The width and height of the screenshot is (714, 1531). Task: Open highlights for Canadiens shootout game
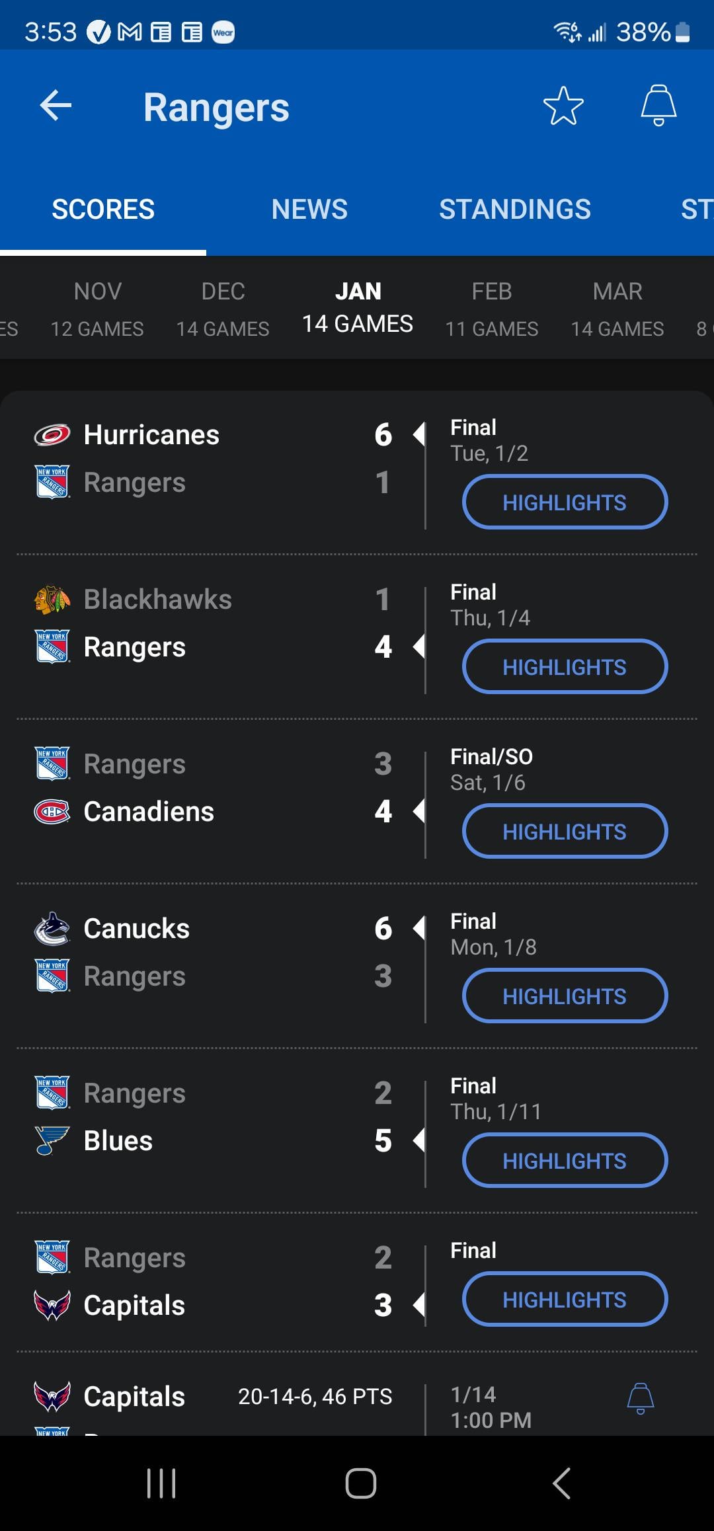(x=565, y=832)
